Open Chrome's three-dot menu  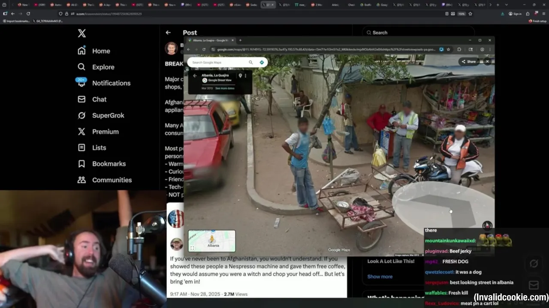click(x=490, y=49)
